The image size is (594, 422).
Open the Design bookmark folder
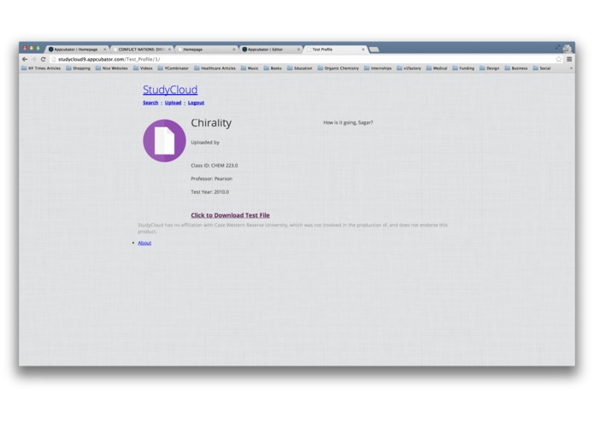pos(490,68)
